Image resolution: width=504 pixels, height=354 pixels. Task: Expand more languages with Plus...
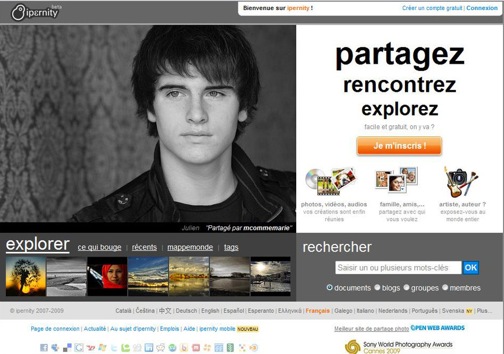coord(484,311)
